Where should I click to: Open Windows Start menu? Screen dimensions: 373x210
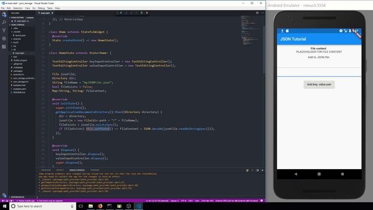click(5, 206)
